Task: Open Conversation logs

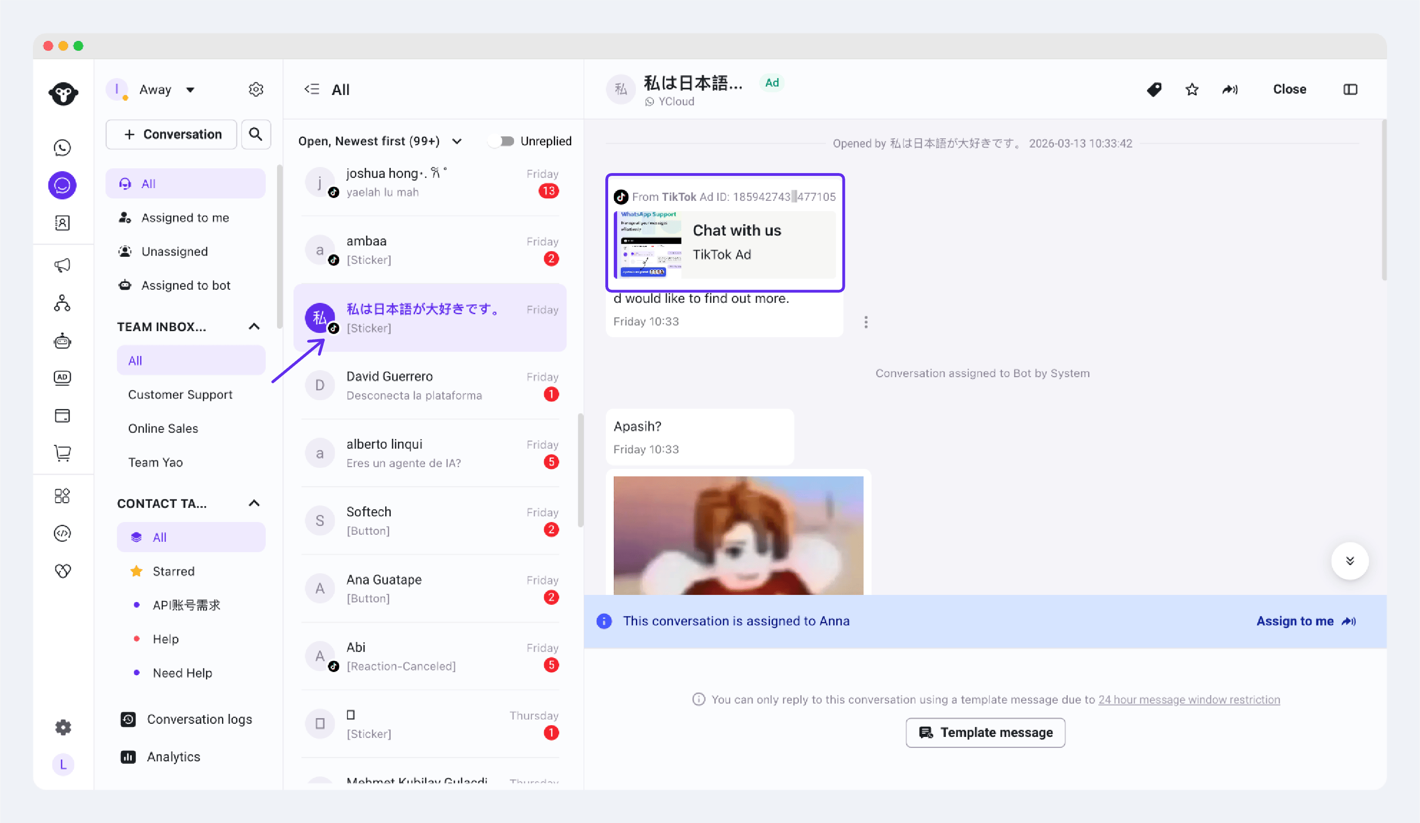Action: (x=187, y=720)
